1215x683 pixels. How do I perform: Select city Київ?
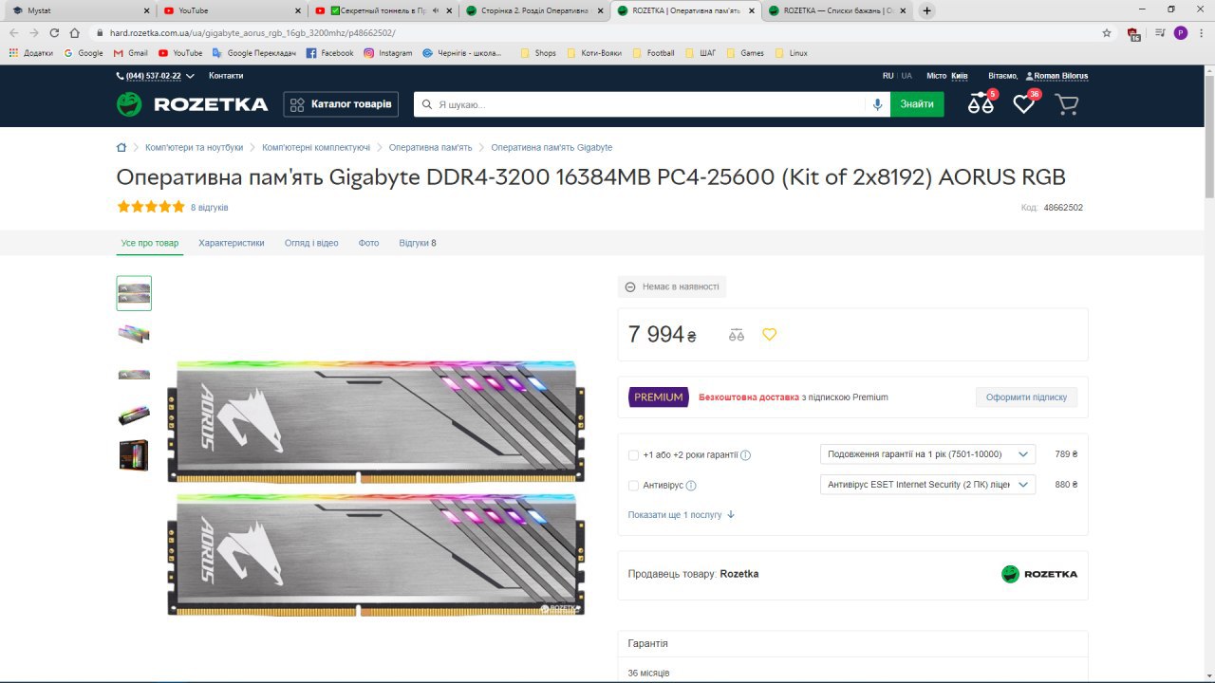959,76
